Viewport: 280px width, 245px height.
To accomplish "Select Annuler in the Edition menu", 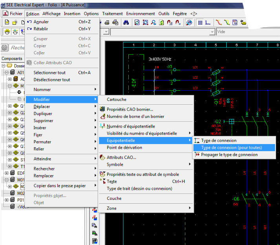I will [x=62, y=22].
